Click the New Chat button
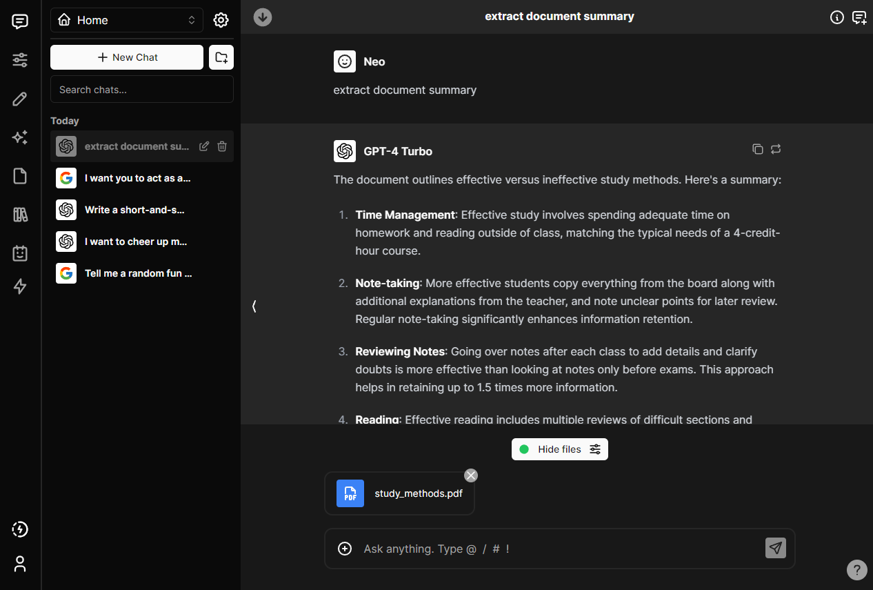 127,57
